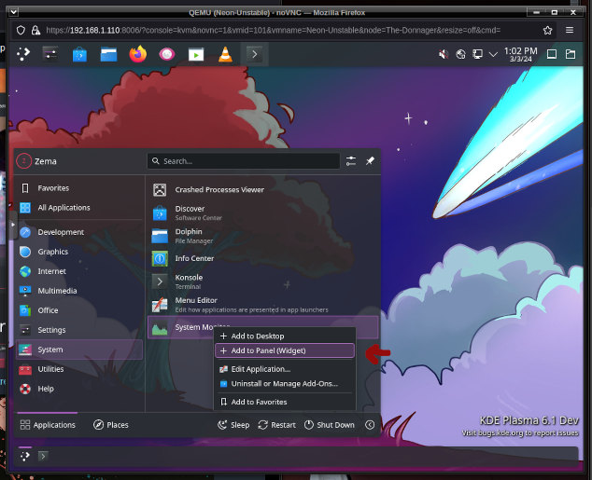
Task: Open the Settings category
Action: (79, 330)
